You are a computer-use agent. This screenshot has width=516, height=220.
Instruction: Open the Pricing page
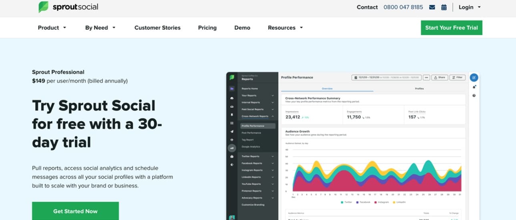[x=207, y=28]
